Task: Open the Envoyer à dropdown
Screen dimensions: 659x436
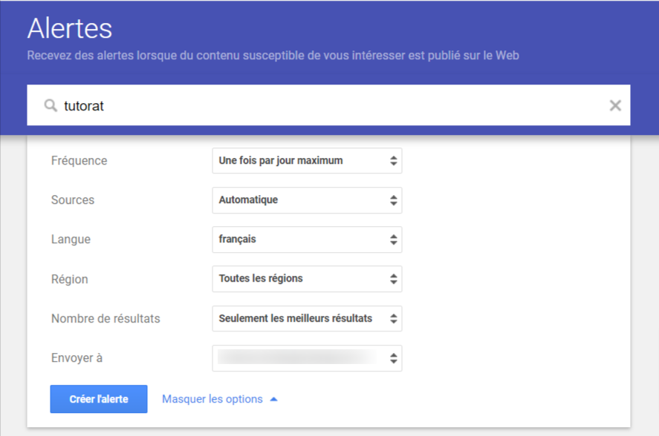Action: tap(305, 358)
